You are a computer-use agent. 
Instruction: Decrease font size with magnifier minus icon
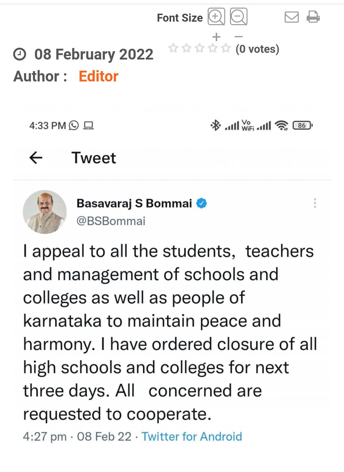tap(239, 16)
